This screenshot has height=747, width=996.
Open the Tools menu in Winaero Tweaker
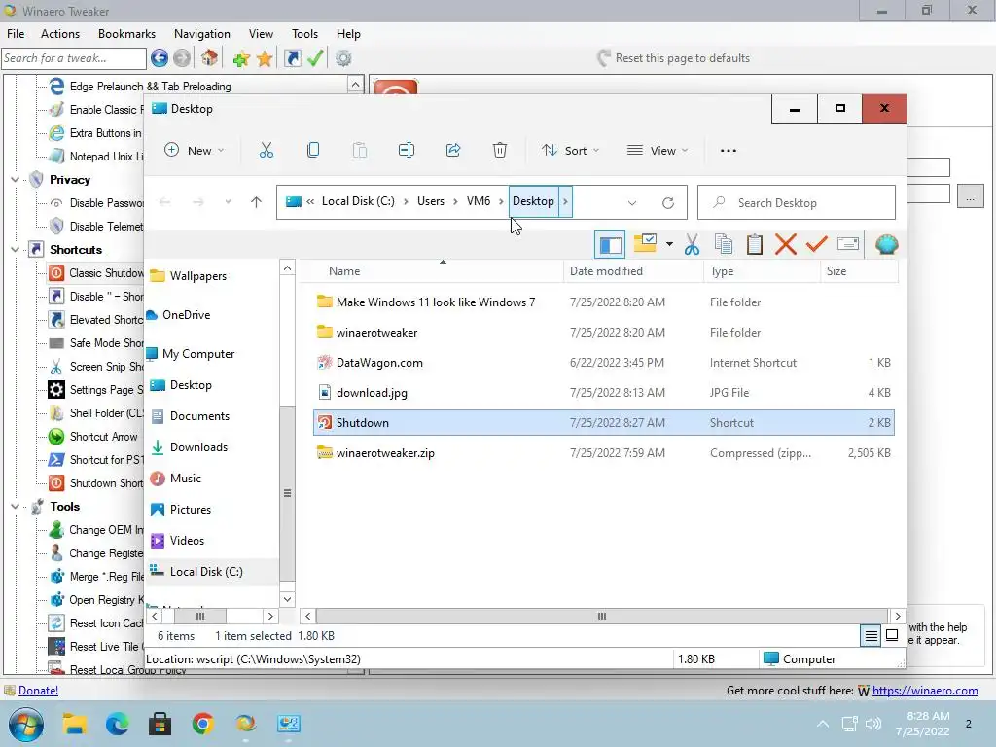pyautogui.click(x=304, y=34)
